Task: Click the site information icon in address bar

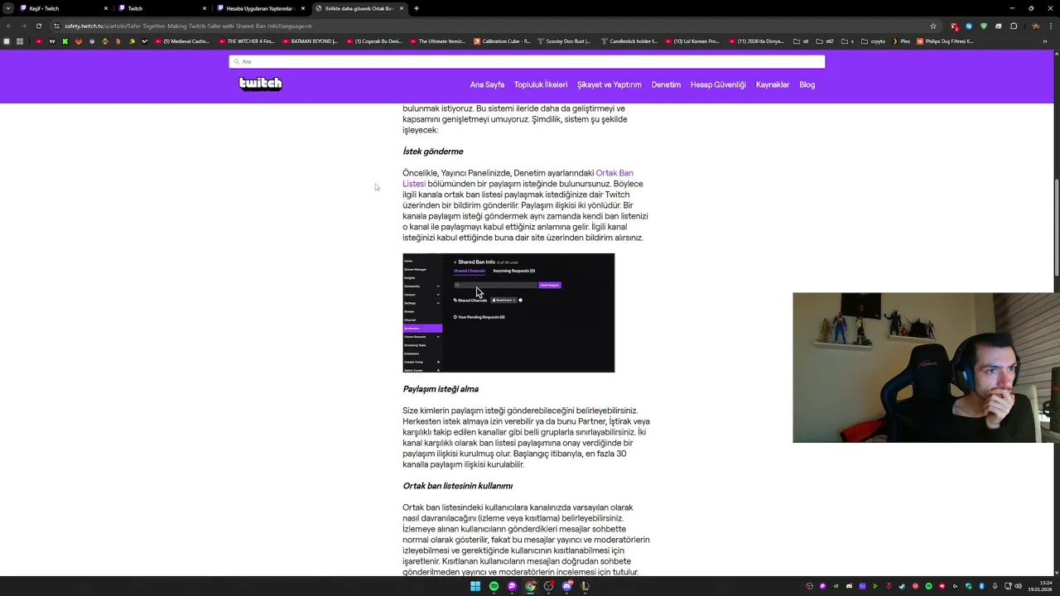Action: 57,26
